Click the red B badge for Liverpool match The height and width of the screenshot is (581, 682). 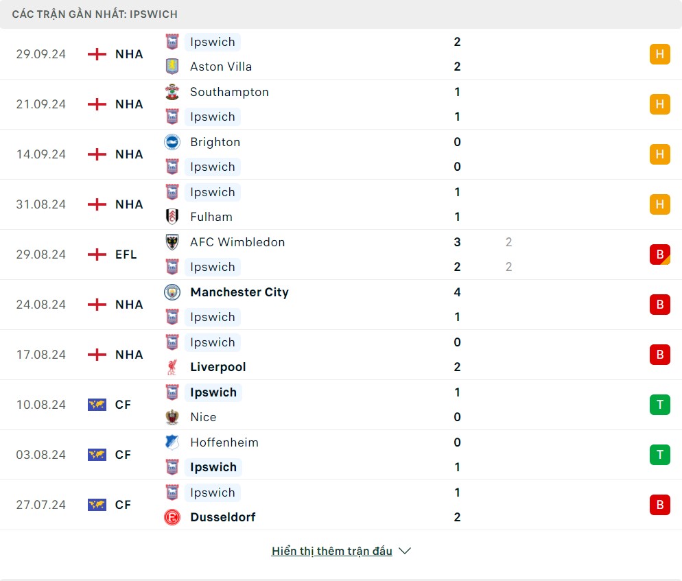tap(659, 355)
